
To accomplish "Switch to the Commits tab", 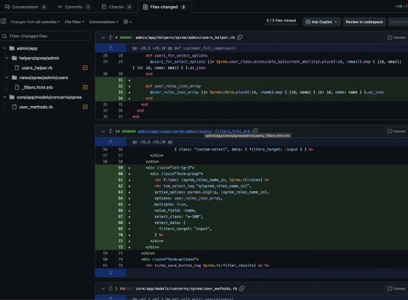I will click(x=74, y=7).
